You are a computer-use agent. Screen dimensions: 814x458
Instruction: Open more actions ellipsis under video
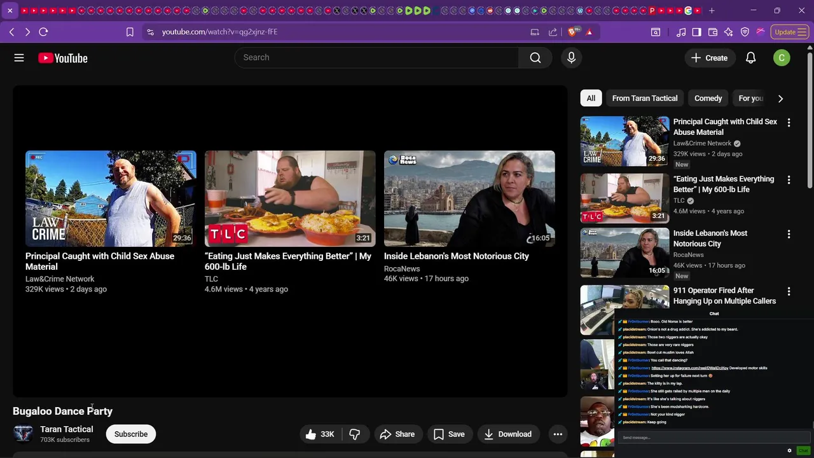[x=558, y=434]
